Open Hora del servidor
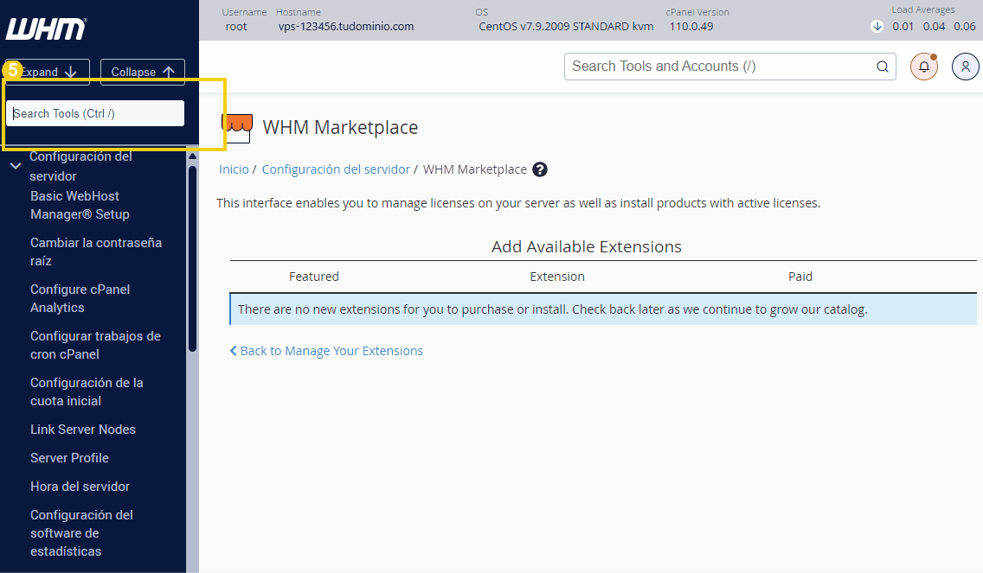 pyautogui.click(x=80, y=487)
